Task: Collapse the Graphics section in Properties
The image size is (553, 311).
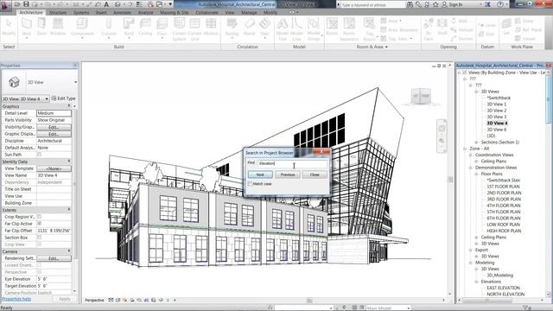Action: coord(69,106)
